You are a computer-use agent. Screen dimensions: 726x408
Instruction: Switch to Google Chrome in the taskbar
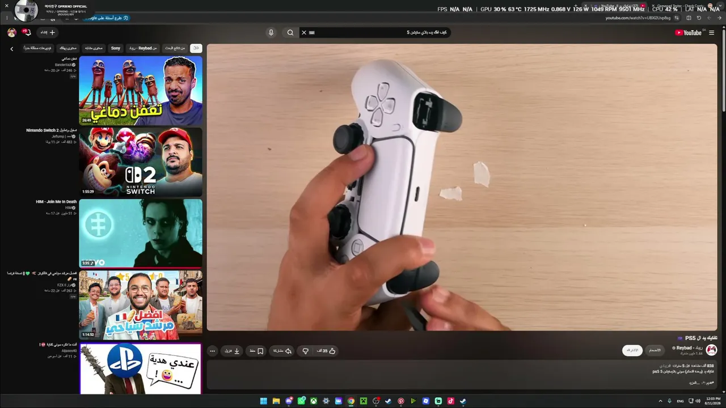pyautogui.click(x=351, y=401)
